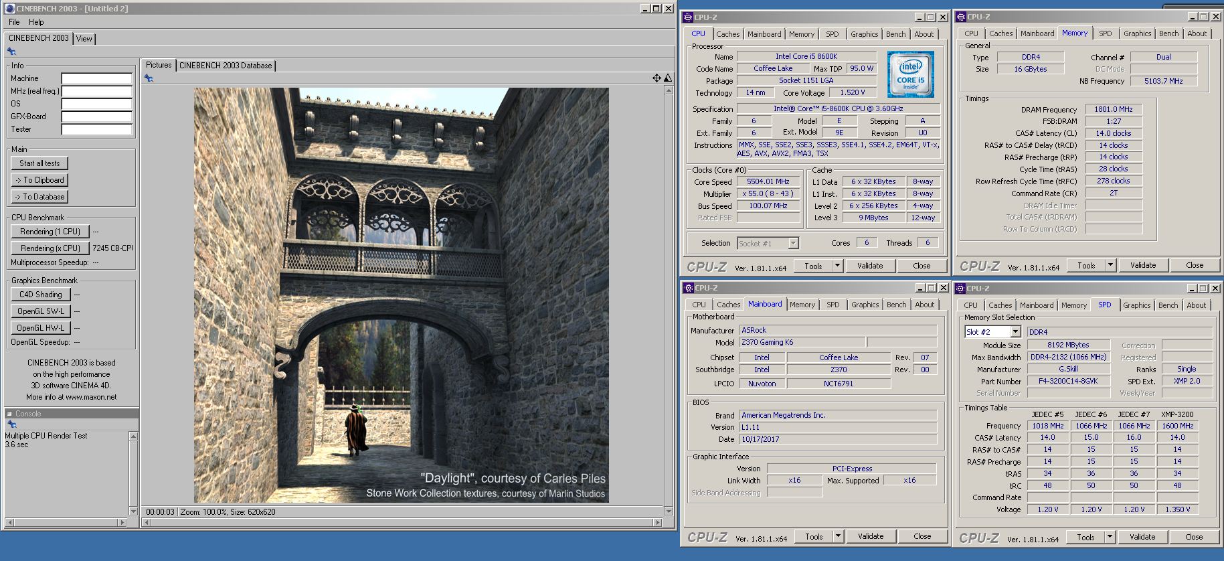Select the Pictures tab

pos(159,65)
